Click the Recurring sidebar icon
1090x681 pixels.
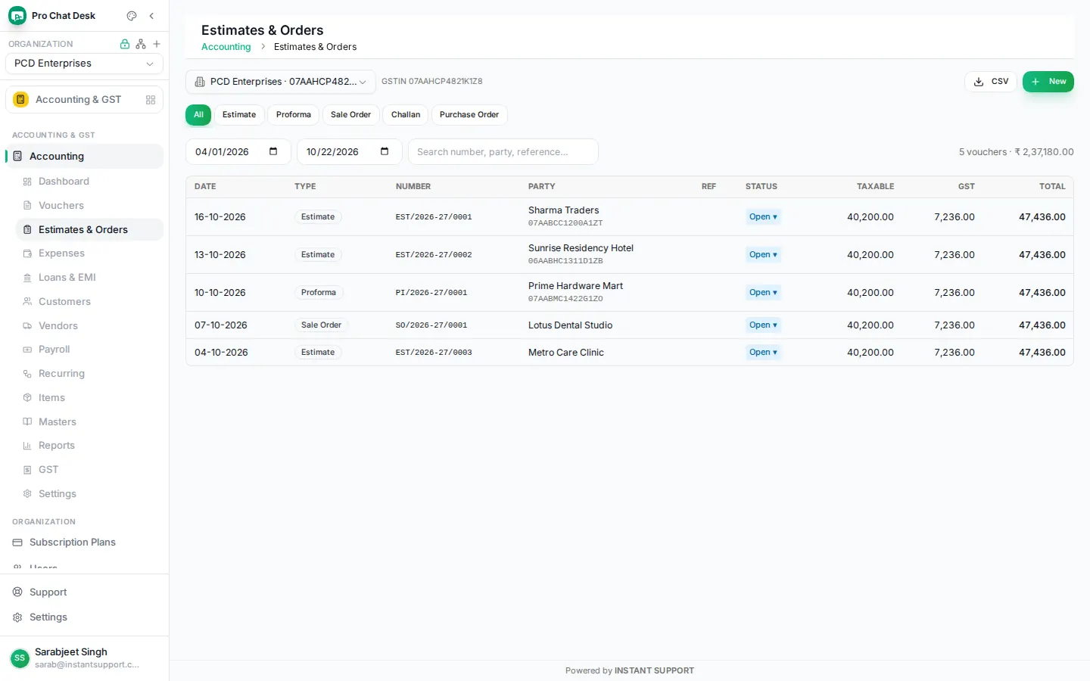(x=27, y=374)
